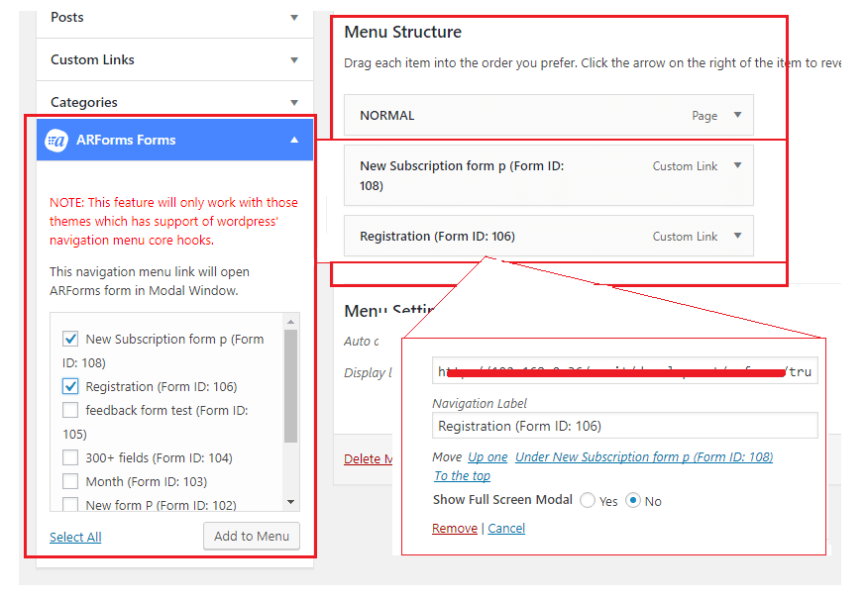Screen dimensions: 866x600
Task: Select Yes for Show Full Screen Modal
Action: pos(588,501)
